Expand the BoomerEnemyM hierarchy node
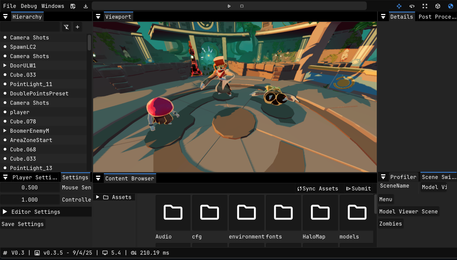Screen dimensions: 457x260 coord(5,131)
